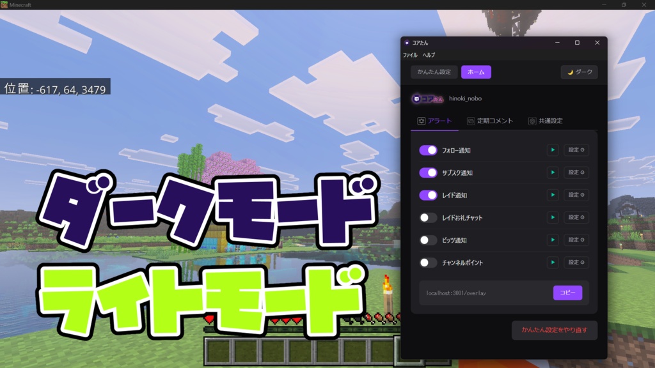Enable レイドお礼チャット switch
The height and width of the screenshot is (368, 655).
coord(428,218)
